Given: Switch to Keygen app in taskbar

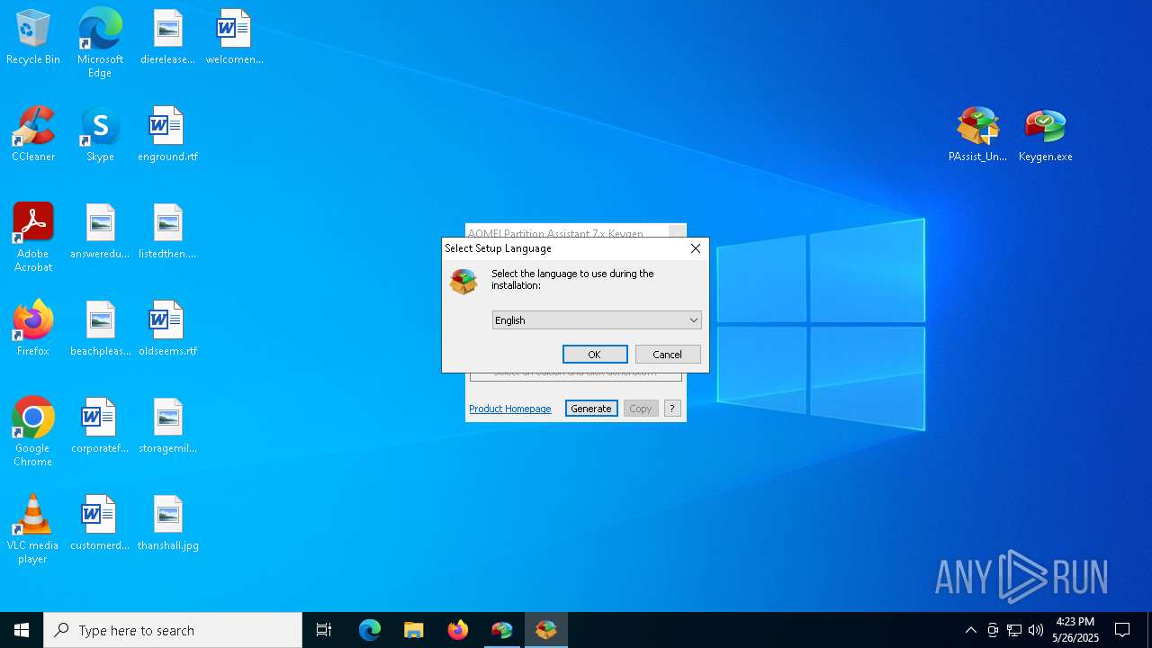Looking at the screenshot, I should point(501,630).
